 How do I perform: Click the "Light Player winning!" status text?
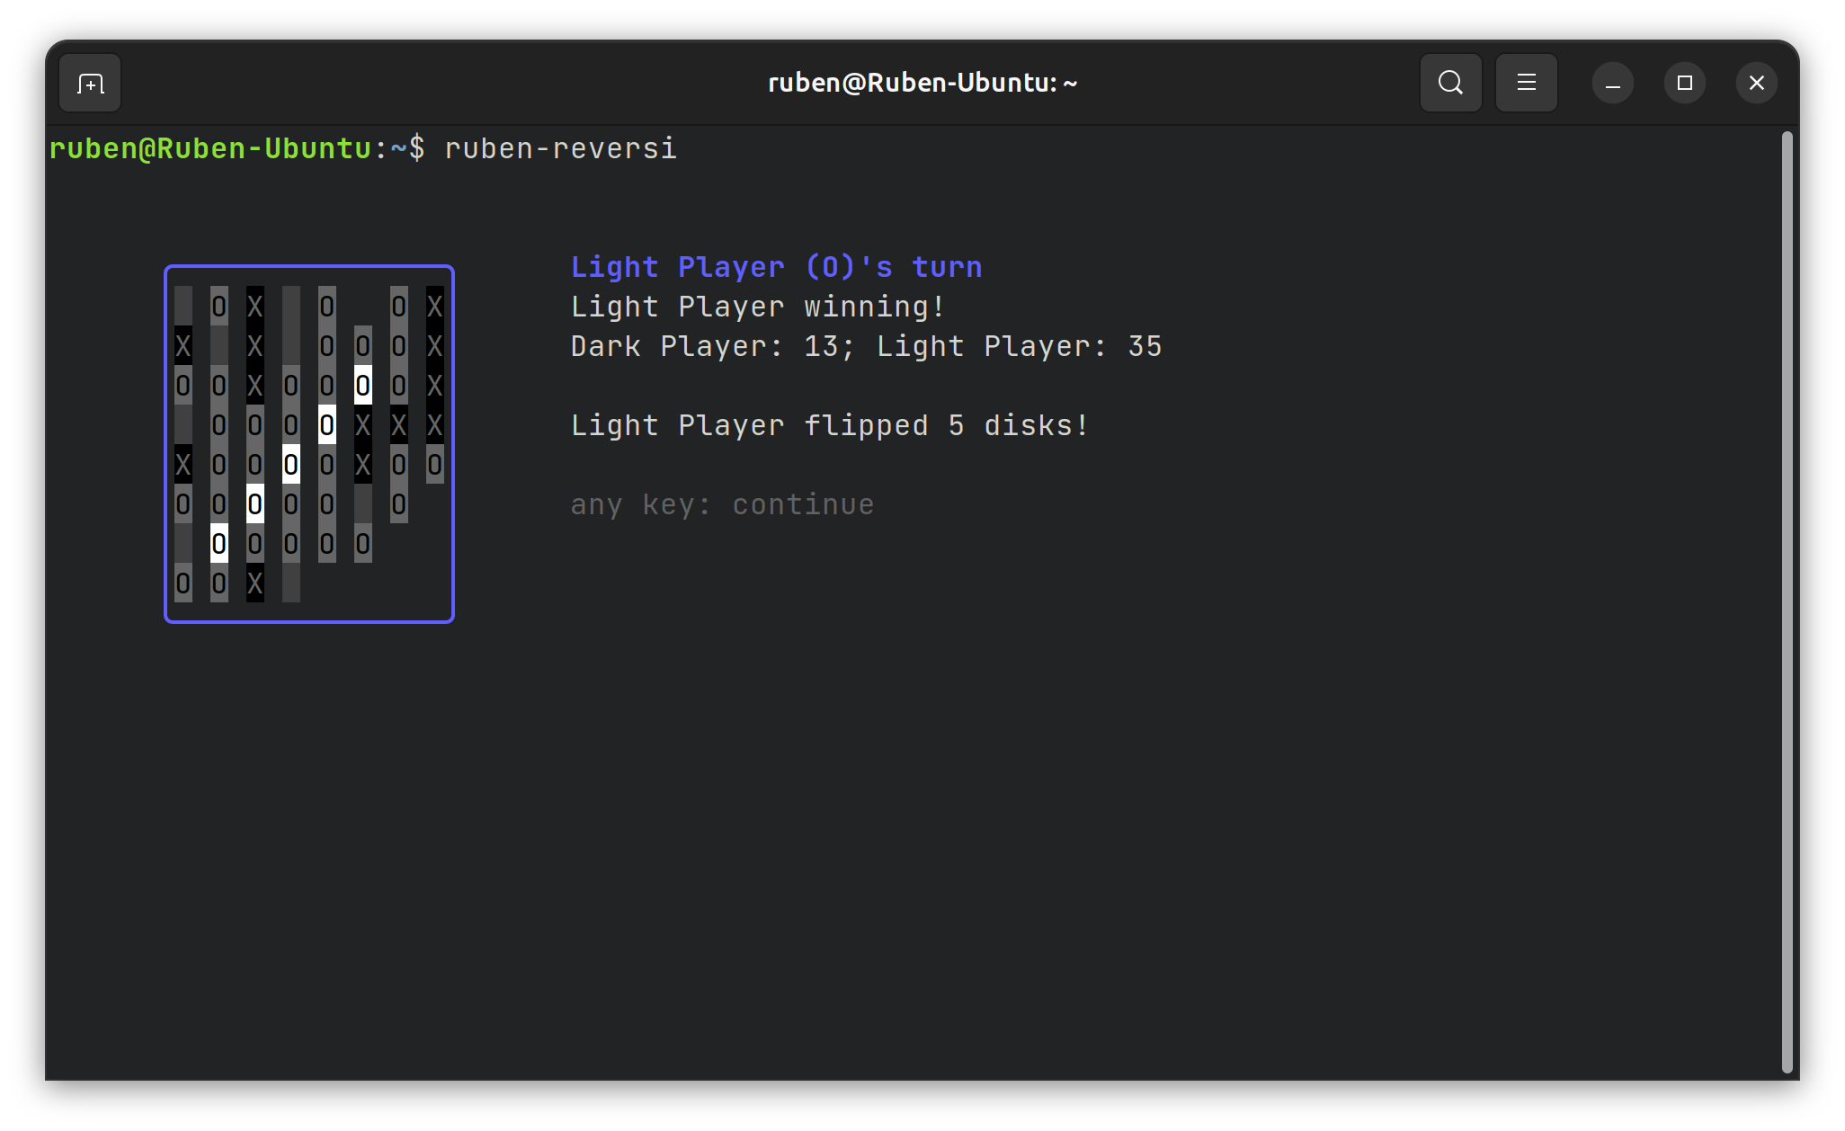pyautogui.click(x=756, y=306)
